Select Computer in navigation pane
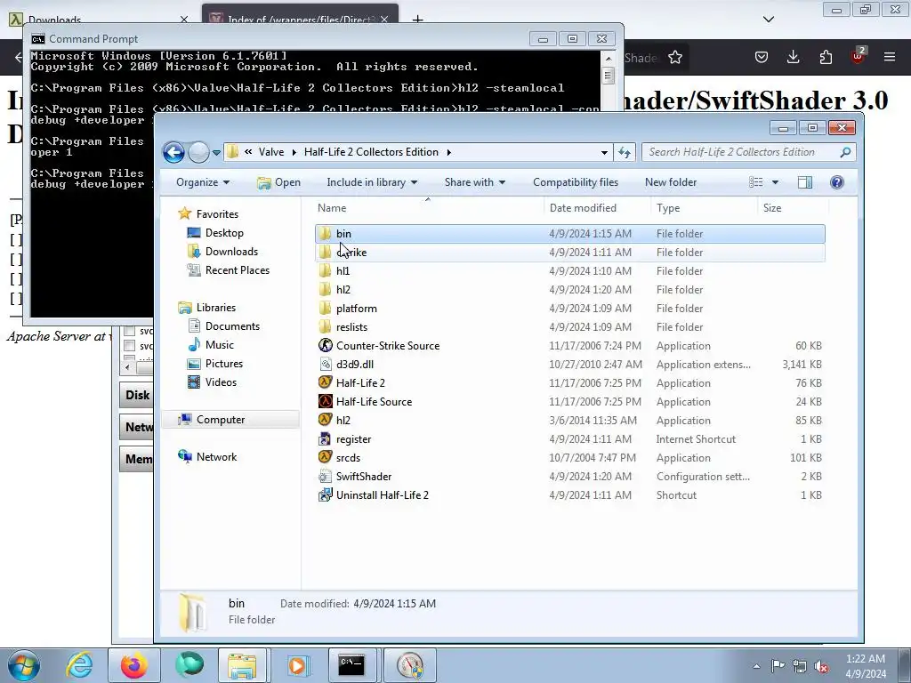This screenshot has width=911, height=683. coord(221,420)
